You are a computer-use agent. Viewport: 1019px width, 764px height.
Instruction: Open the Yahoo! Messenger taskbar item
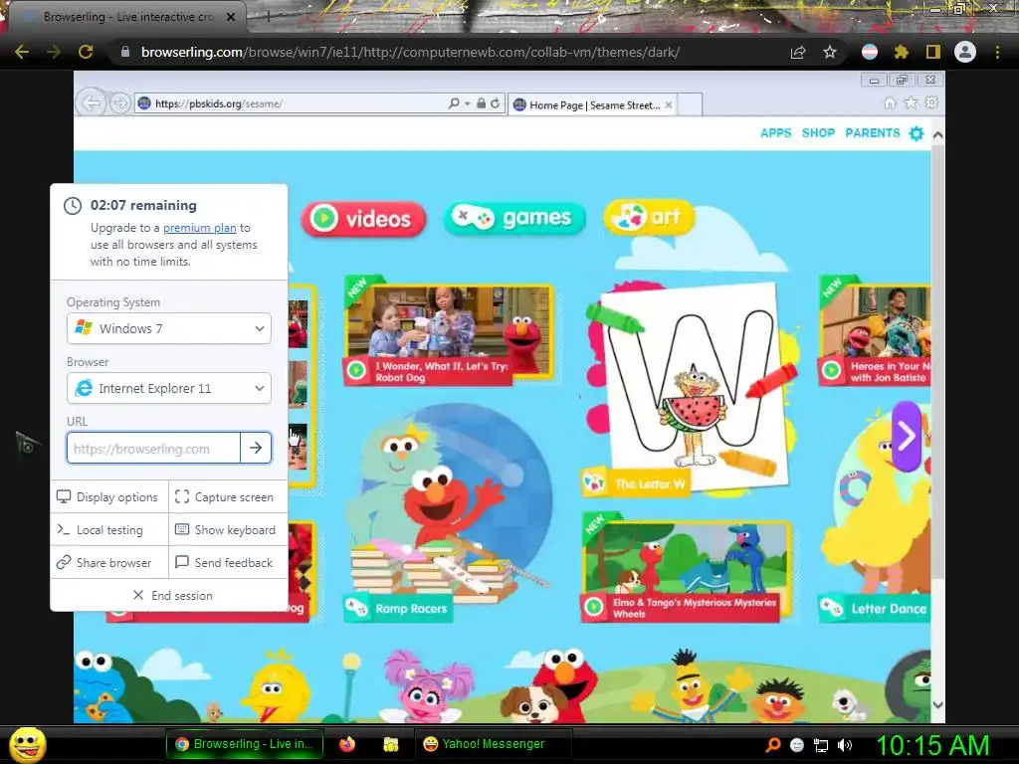(493, 744)
